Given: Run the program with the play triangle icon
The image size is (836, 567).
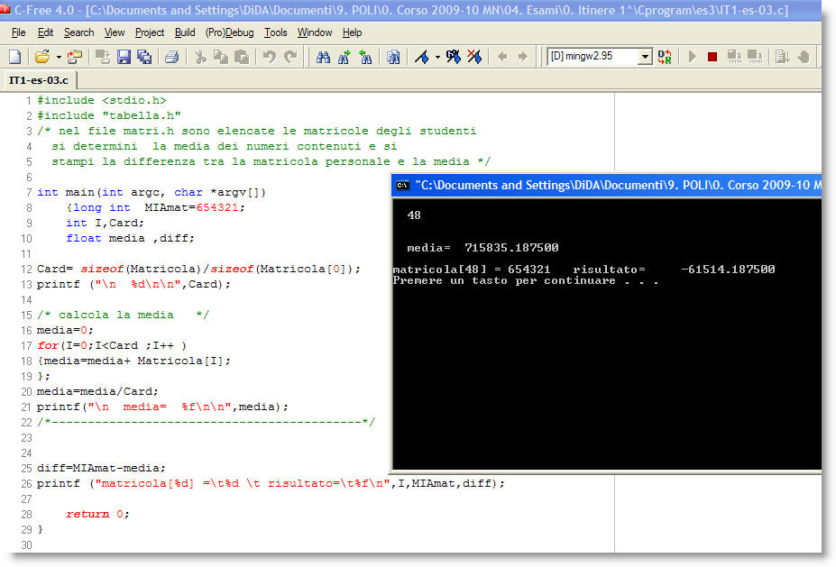Looking at the screenshot, I should click(693, 57).
